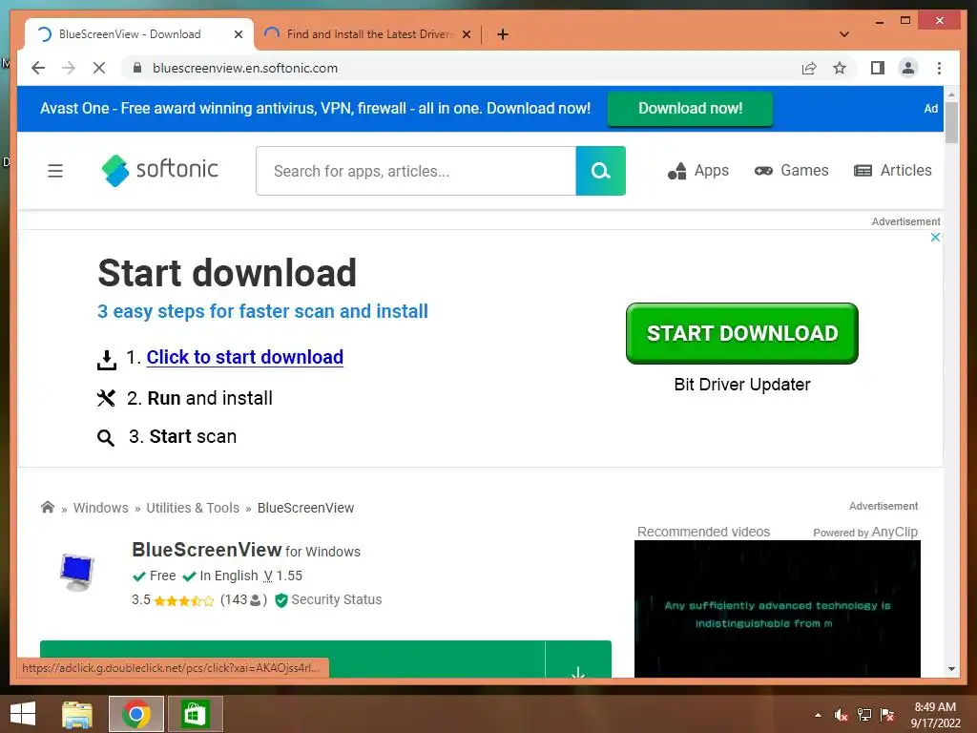Image resolution: width=977 pixels, height=733 pixels.
Task: Switch to BlueScreenView - Download tab
Action: [x=130, y=34]
